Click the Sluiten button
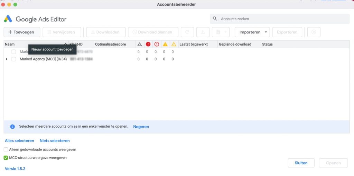 click(x=301, y=163)
